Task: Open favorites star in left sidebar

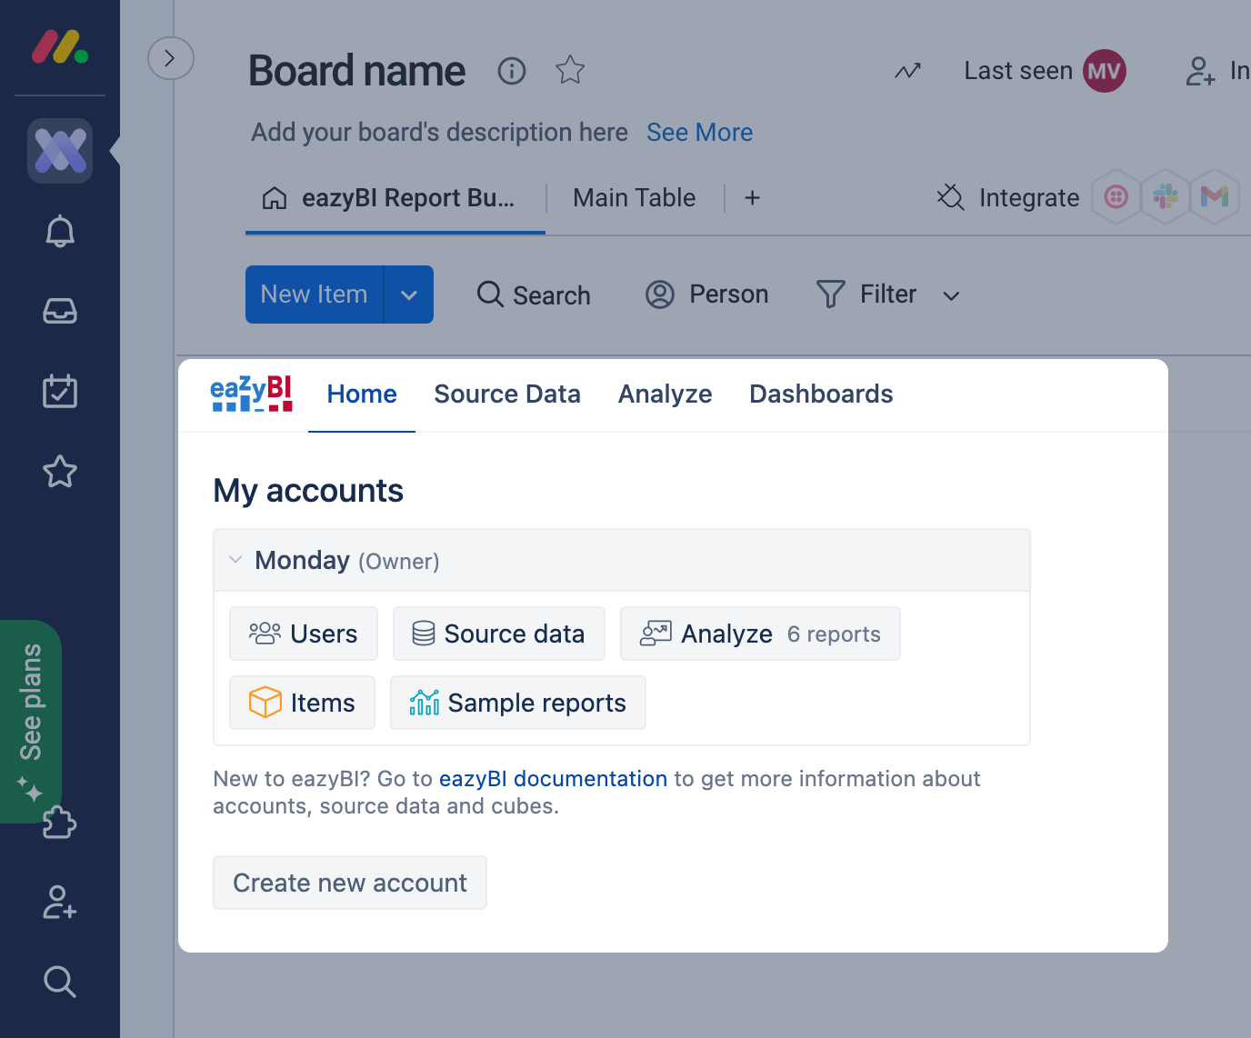Action: click(60, 471)
